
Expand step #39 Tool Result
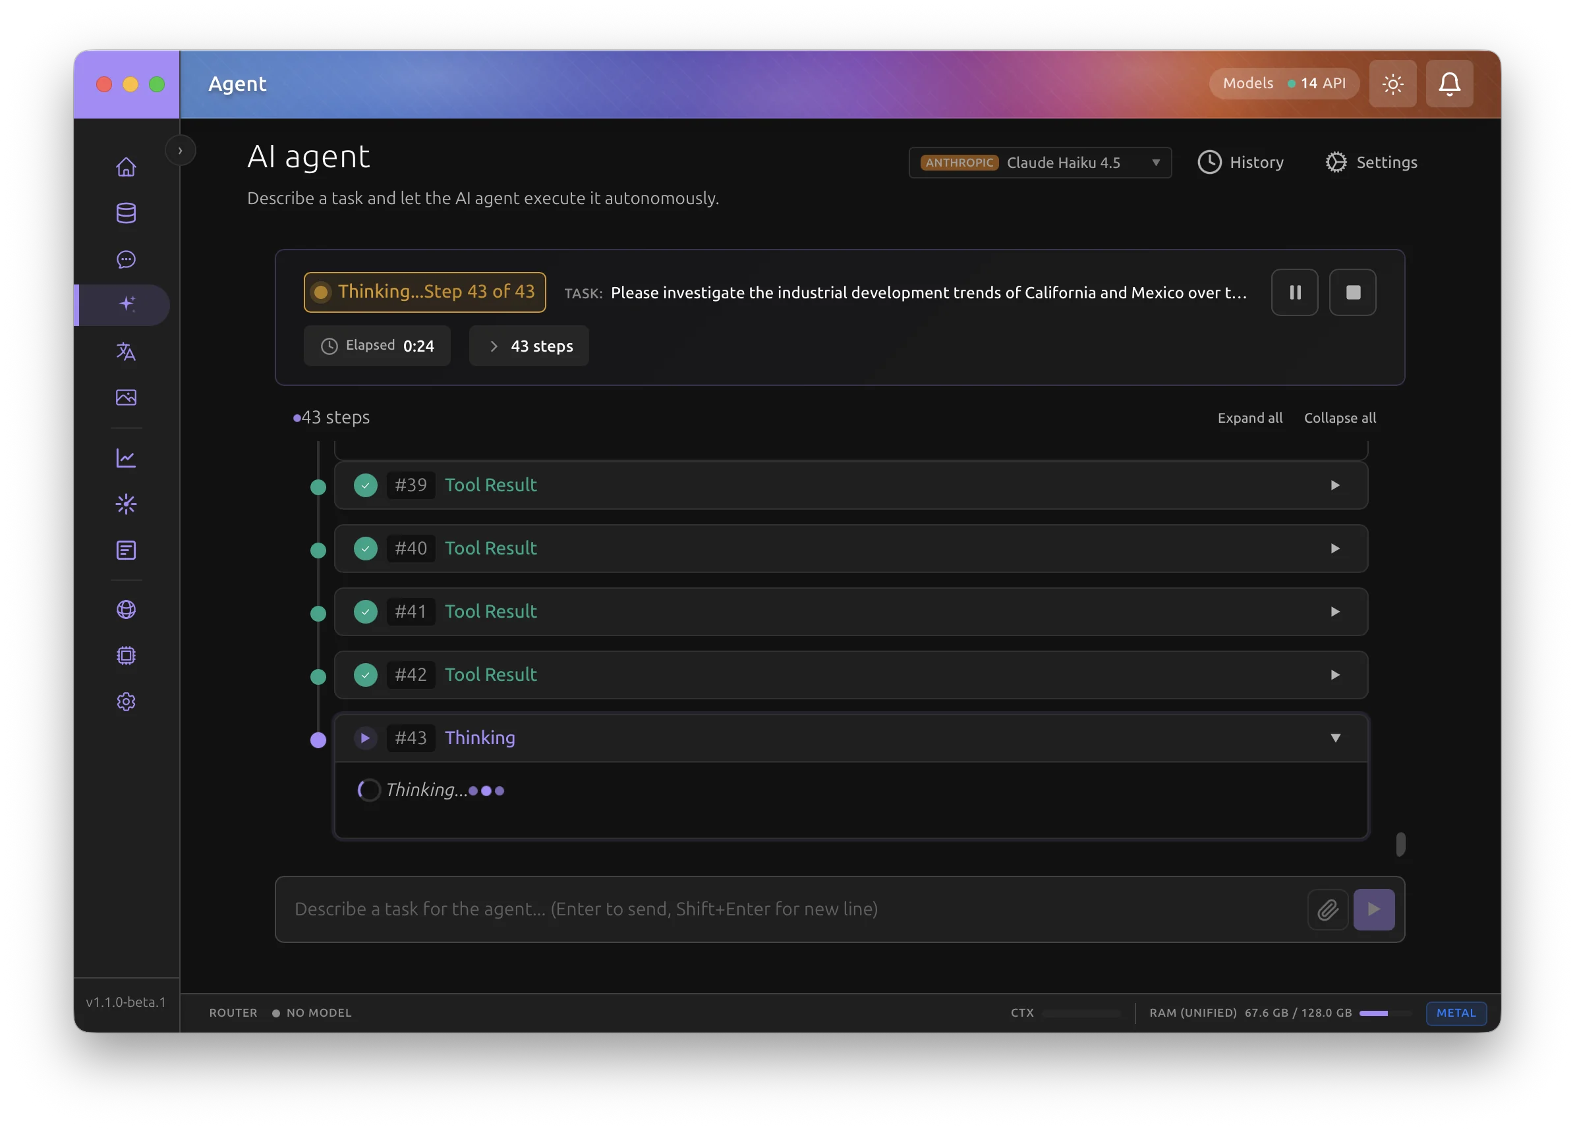(x=1334, y=485)
